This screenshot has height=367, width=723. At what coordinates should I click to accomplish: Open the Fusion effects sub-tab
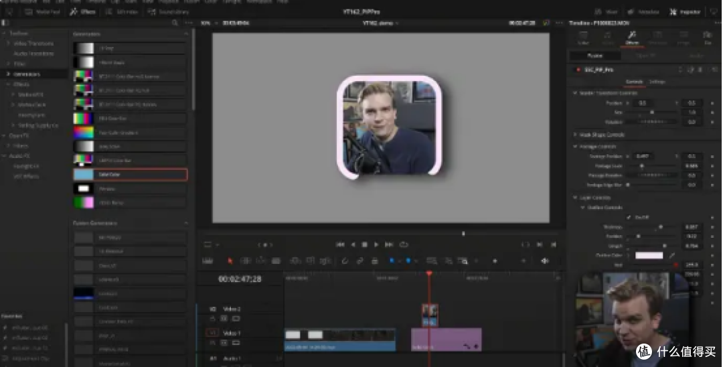pos(595,56)
